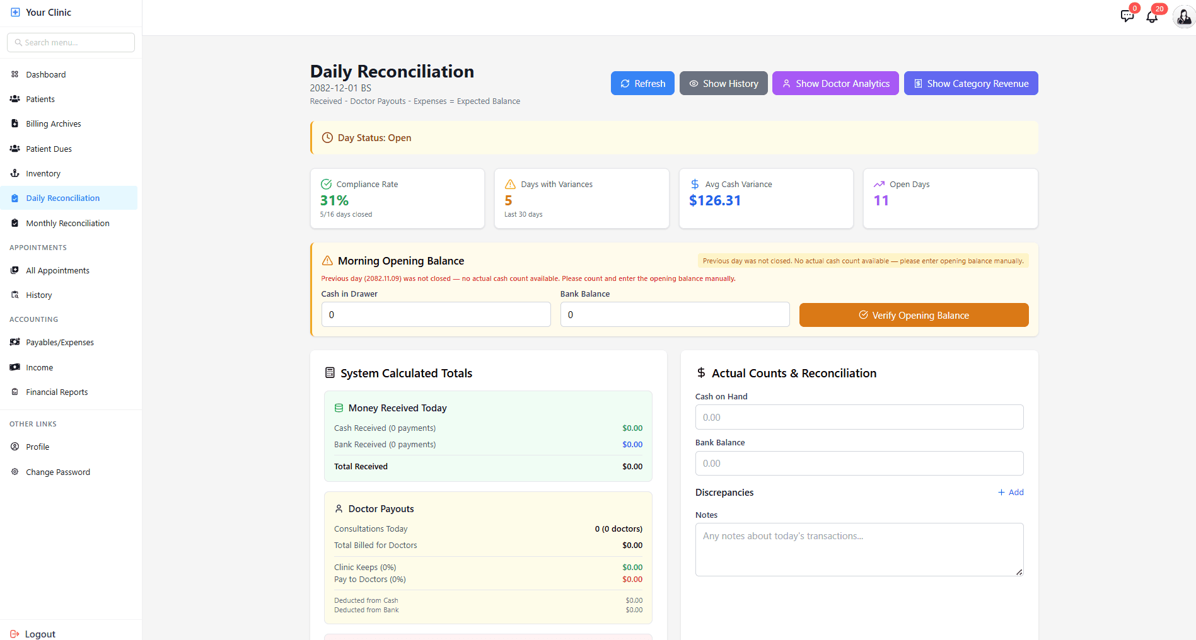Click the Income wallet icon
The width and height of the screenshot is (1196, 640).
(15, 367)
